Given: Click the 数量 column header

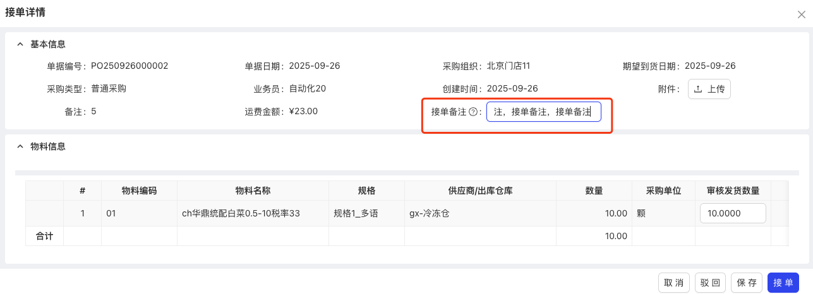Looking at the screenshot, I should point(594,191).
